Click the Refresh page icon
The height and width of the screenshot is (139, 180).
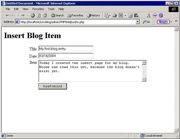(39, 16)
